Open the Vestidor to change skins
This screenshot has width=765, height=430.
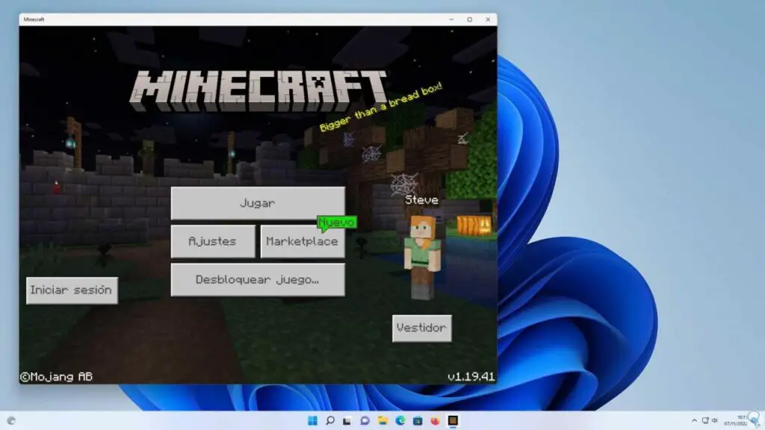tap(421, 328)
